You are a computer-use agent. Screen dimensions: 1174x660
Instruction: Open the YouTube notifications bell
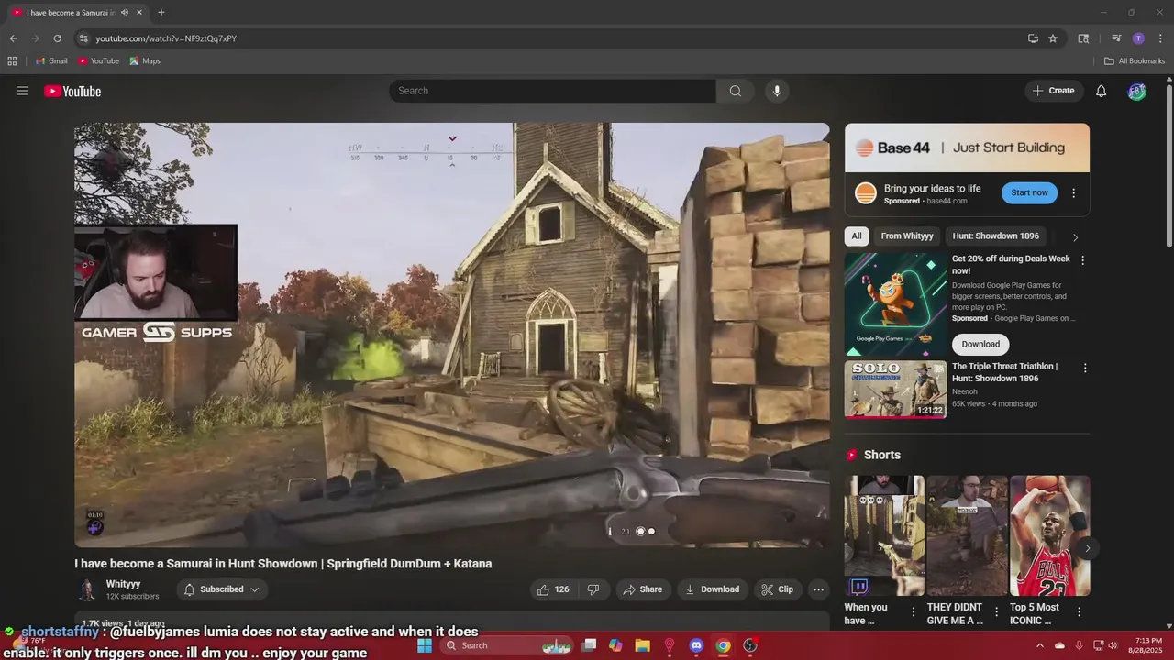coord(1102,91)
